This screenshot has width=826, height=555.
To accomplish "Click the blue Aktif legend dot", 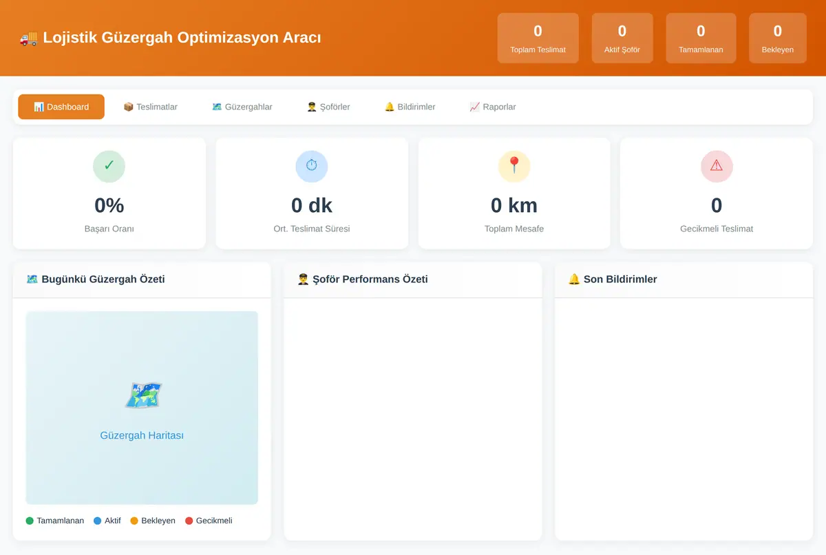I will point(97,521).
